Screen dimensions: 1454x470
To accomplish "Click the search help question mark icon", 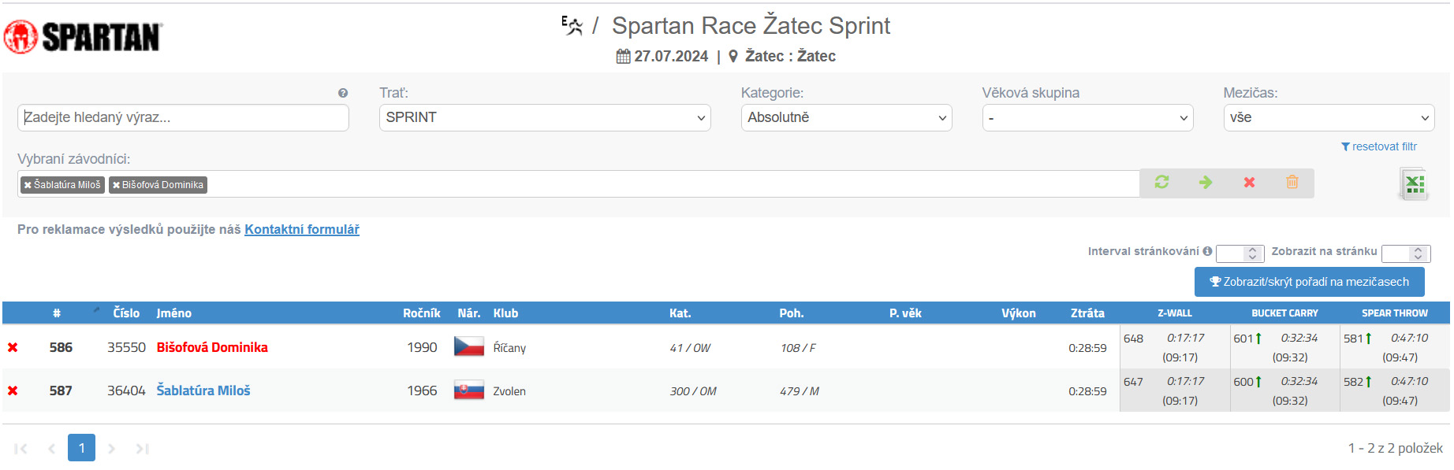I will pyautogui.click(x=343, y=93).
